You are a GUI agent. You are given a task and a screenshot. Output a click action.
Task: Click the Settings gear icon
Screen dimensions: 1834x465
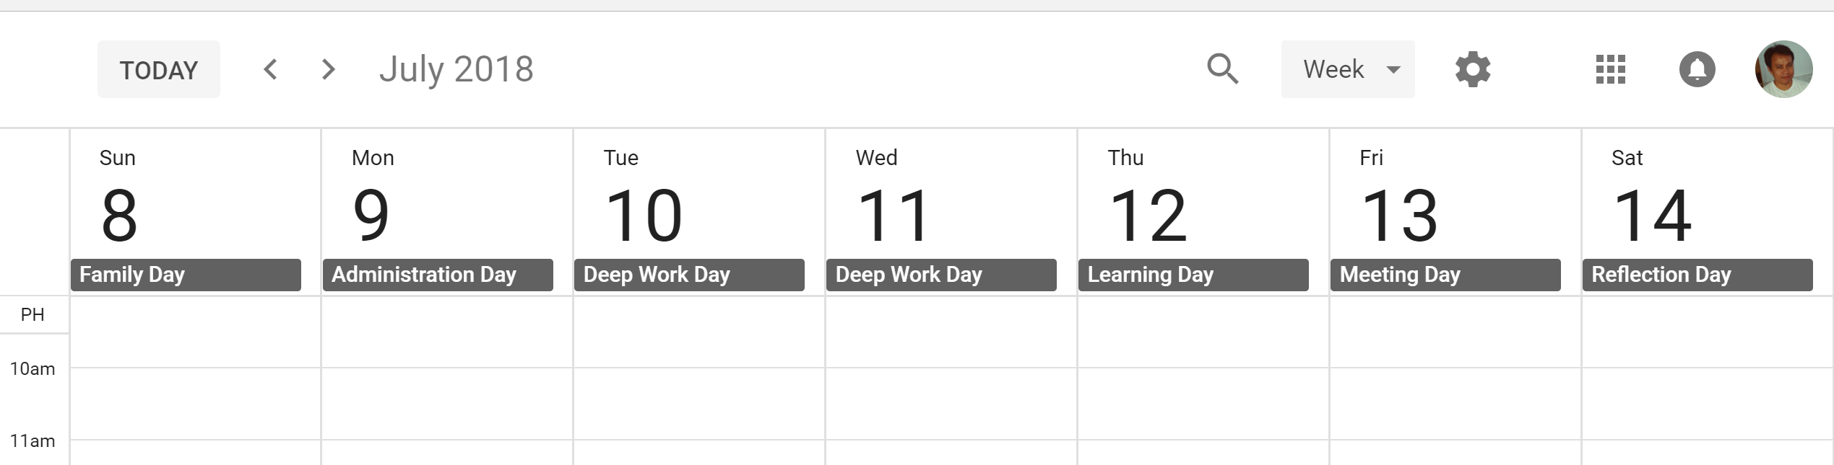[1472, 69]
